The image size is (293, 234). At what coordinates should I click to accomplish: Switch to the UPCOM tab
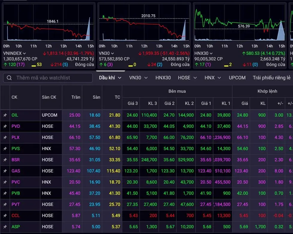(x=237, y=78)
